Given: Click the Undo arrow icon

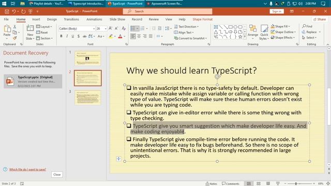Looking at the screenshot, I should click(14, 11).
